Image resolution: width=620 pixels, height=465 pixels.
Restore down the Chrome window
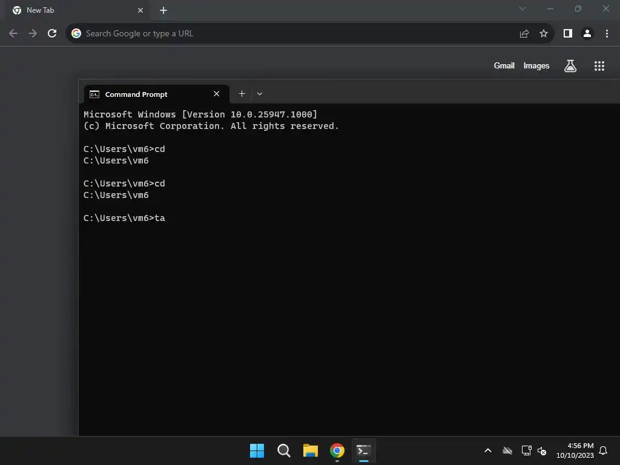click(578, 8)
